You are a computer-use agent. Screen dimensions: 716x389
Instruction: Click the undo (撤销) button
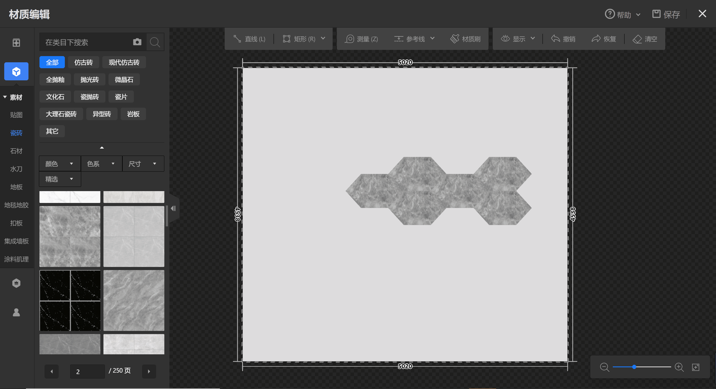pos(563,39)
